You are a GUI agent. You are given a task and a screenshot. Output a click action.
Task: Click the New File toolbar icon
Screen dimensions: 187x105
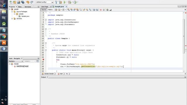11,2
